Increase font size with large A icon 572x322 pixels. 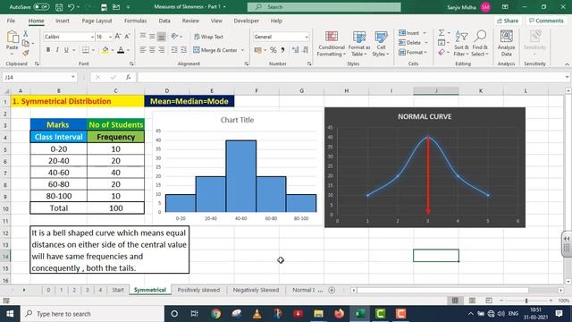(x=118, y=37)
